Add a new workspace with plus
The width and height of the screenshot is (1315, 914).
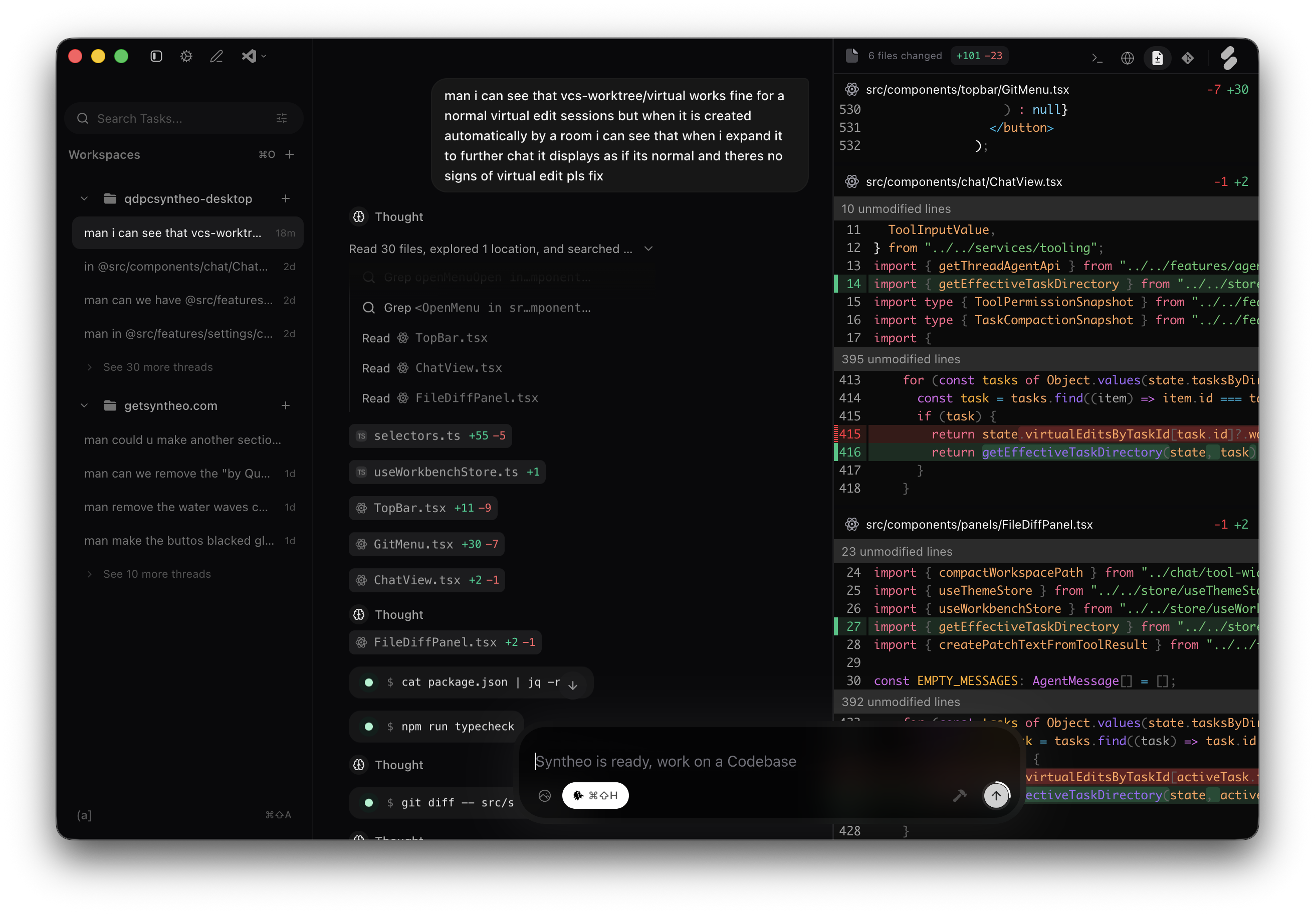(290, 154)
